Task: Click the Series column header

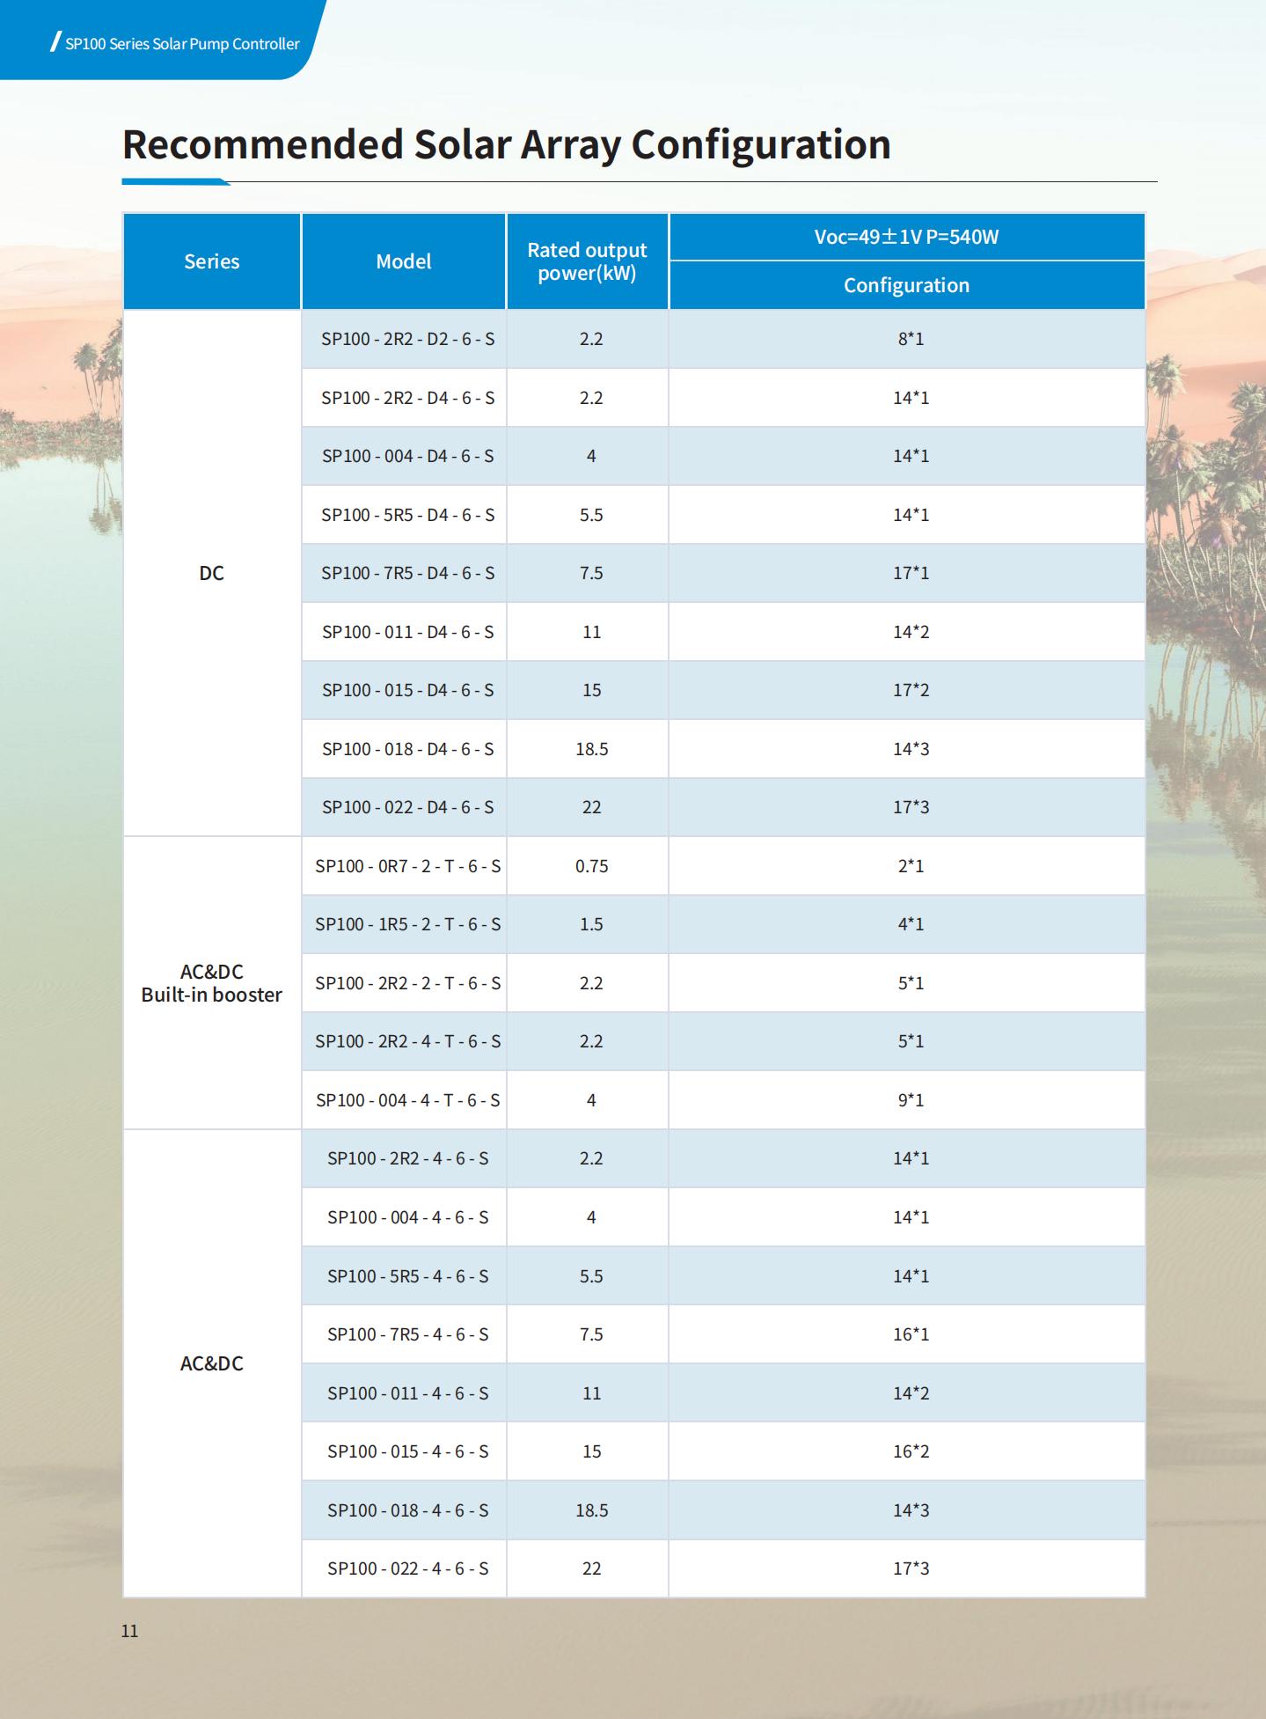Action: pyautogui.click(x=212, y=261)
